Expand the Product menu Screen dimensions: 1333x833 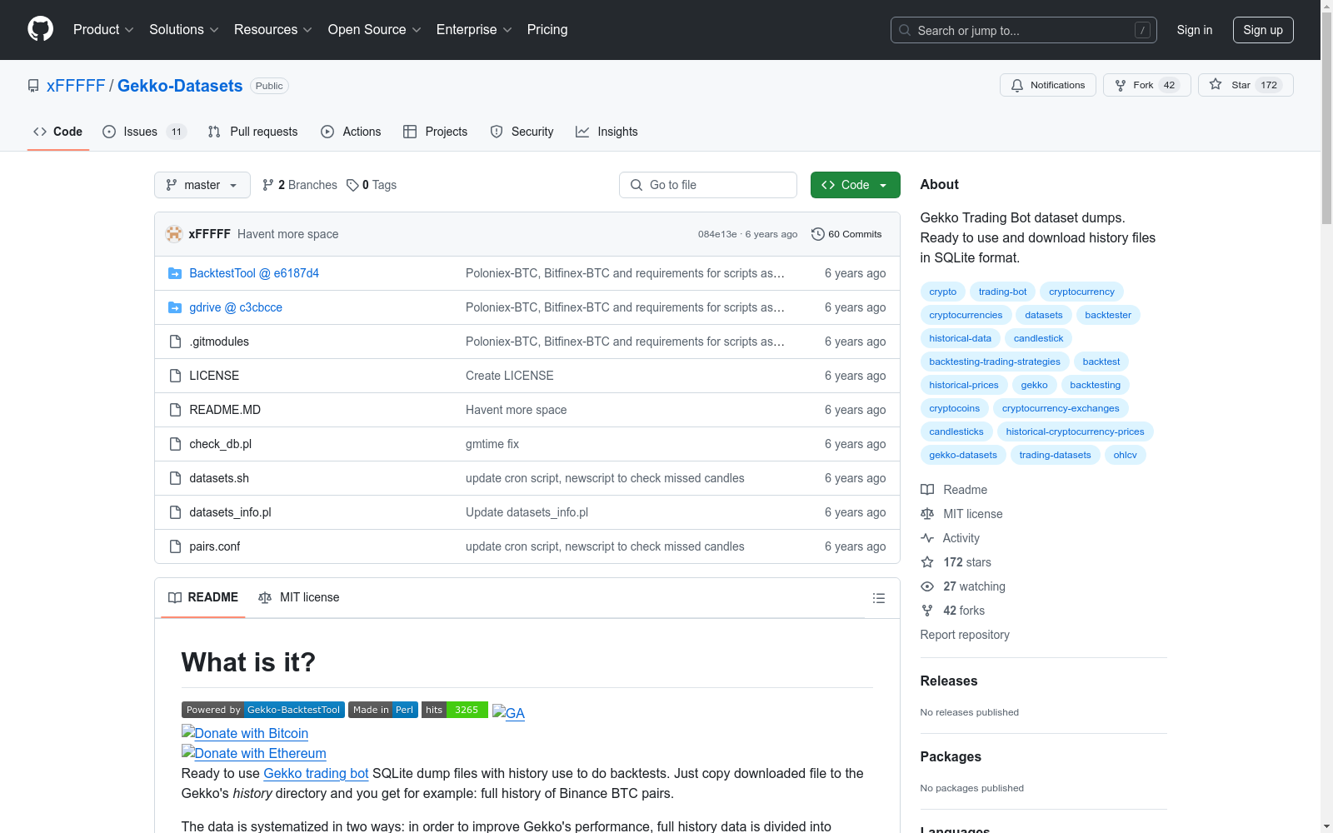coord(103,29)
